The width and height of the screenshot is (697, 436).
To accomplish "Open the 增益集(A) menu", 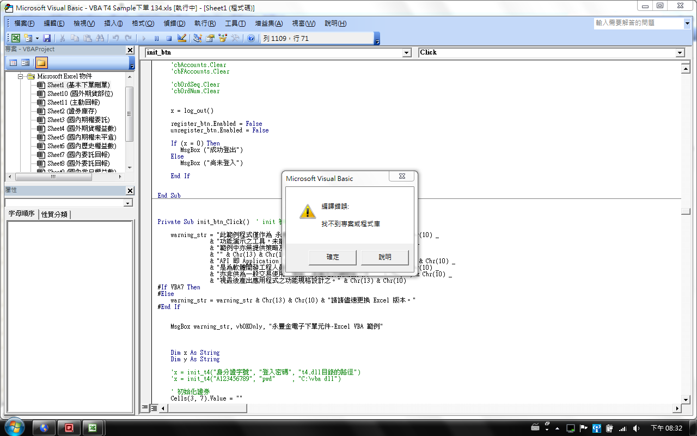I will tap(269, 23).
